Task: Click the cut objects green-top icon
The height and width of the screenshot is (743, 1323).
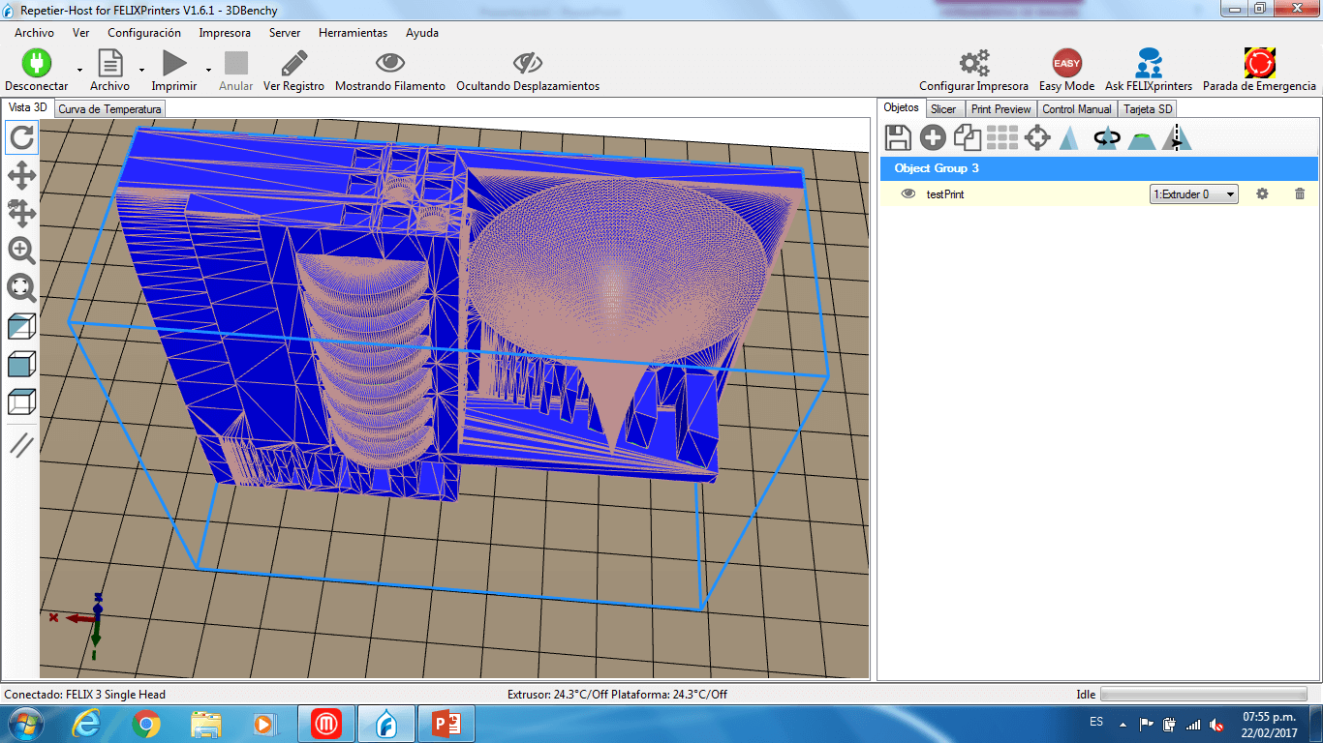Action: pos(1142,138)
